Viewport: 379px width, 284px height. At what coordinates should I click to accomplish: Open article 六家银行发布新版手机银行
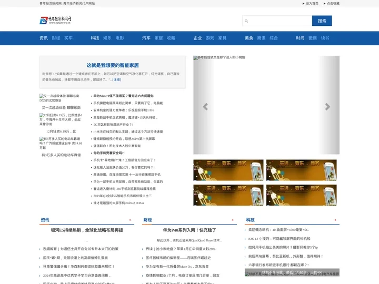[x=278, y=265]
